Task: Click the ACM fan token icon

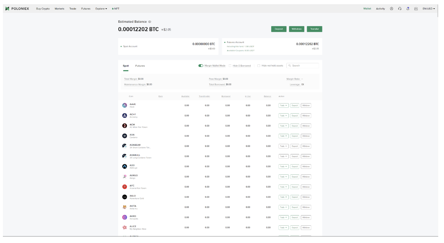Action: [x=125, y=126]
